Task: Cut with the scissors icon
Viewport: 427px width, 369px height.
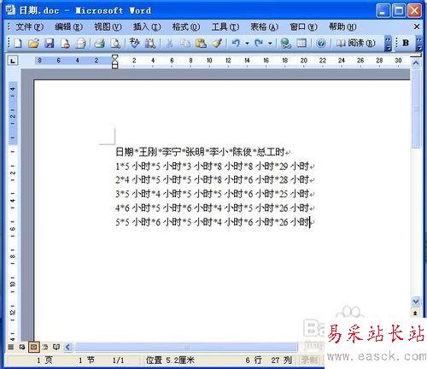Action: (169, 44)
